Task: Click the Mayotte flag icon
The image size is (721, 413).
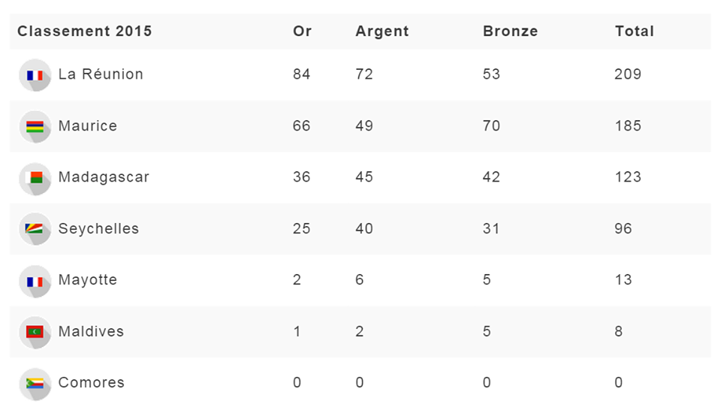Action: point(35,281)
